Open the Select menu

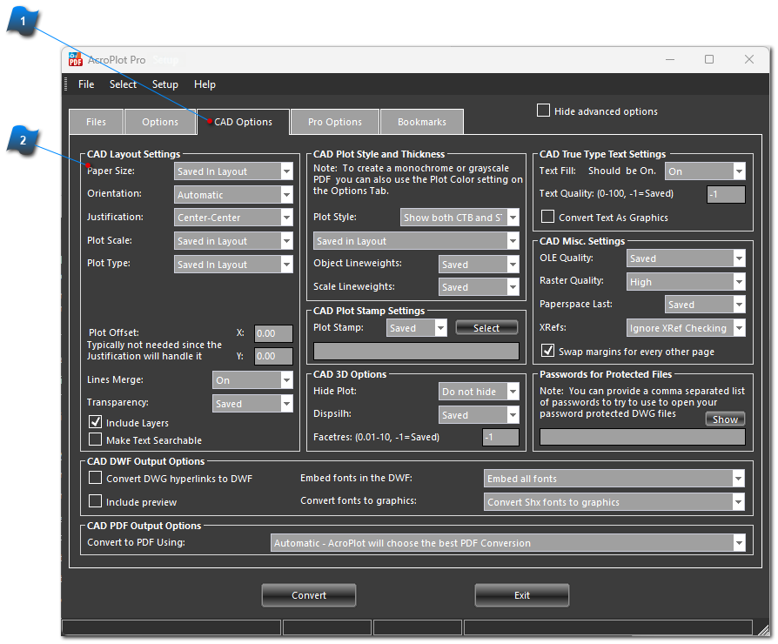pyautogui.click(x=123, y=84)
